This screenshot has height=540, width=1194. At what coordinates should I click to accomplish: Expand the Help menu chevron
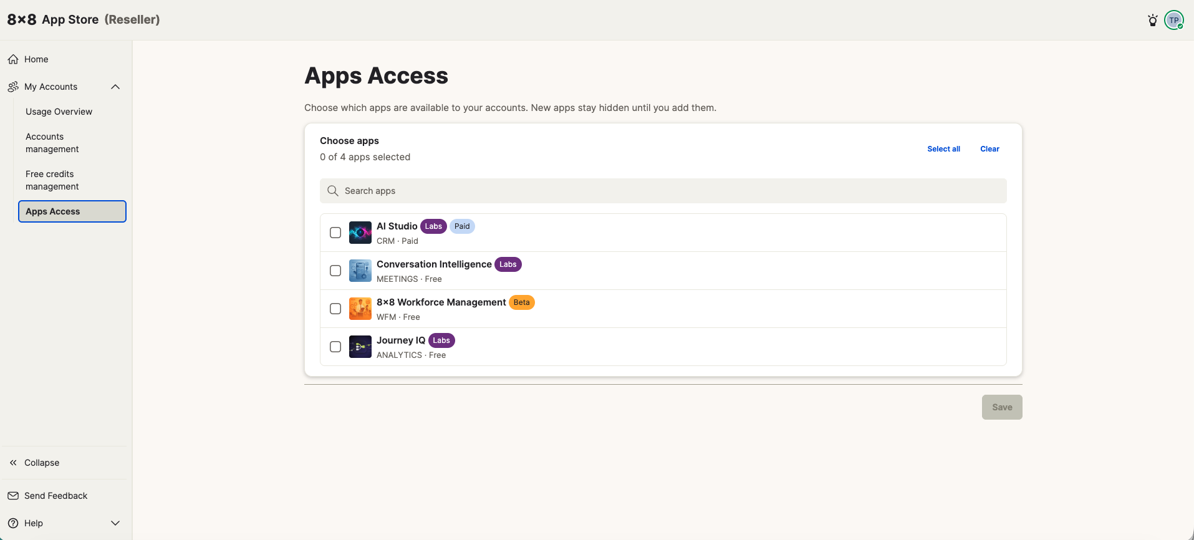tap(115, 523)
